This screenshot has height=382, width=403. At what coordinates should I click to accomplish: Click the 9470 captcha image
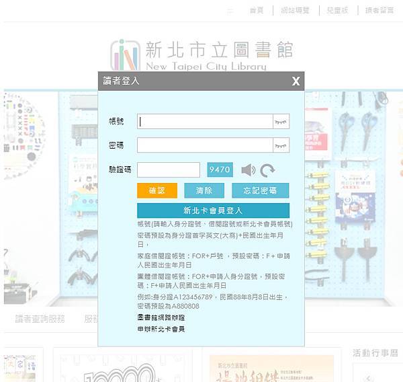click(x=220, y=169)
